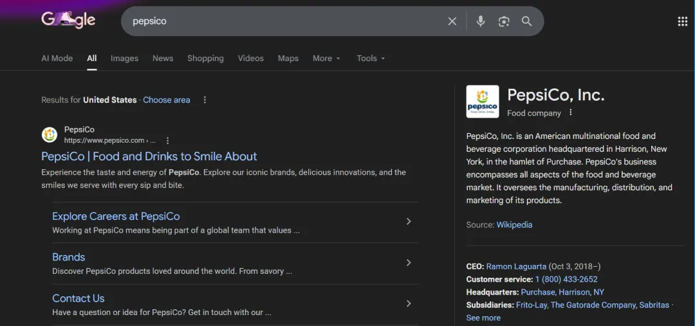Switch to Shopping tab
The height and width of the screenshot is (326, 695).
[205, 59]
